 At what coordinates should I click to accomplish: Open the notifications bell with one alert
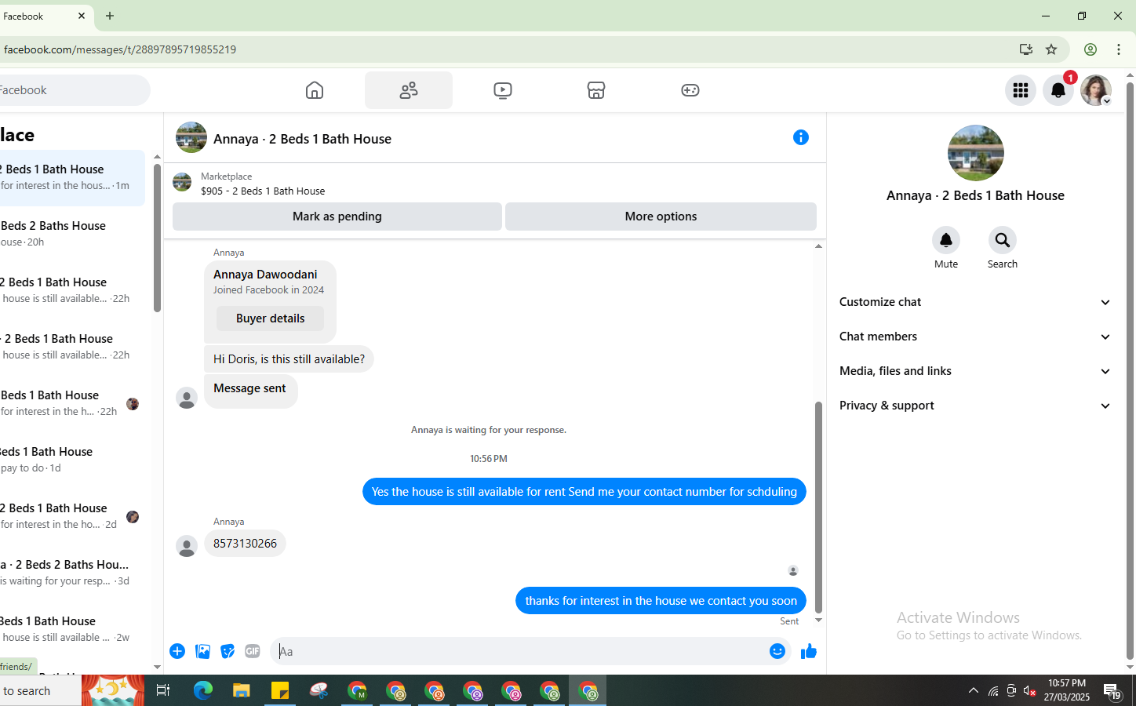tap(1058, 90)
